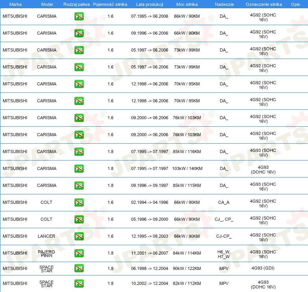
Task: Click the 4G93 (SOHC 16V) cell in the Pajero Pinin row
Action: click(263, 254)
